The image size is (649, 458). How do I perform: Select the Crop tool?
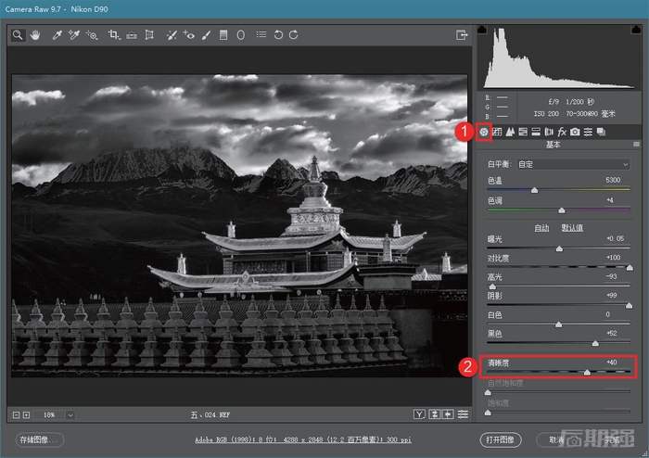(114, 35)
